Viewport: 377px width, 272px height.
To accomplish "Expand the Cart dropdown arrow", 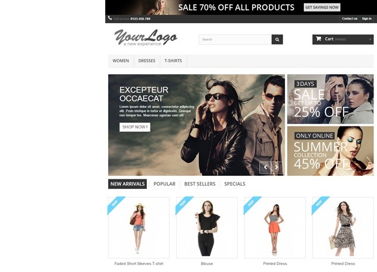I will (x=370, y=39).
